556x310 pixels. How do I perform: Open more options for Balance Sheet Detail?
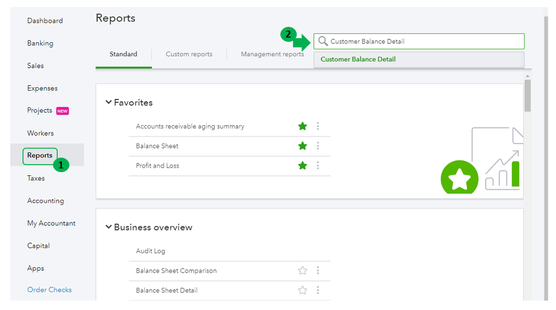tap(318, 290)
